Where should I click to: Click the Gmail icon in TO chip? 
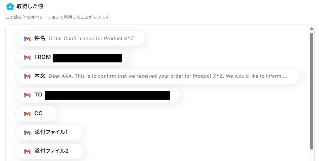click(27, 95)
